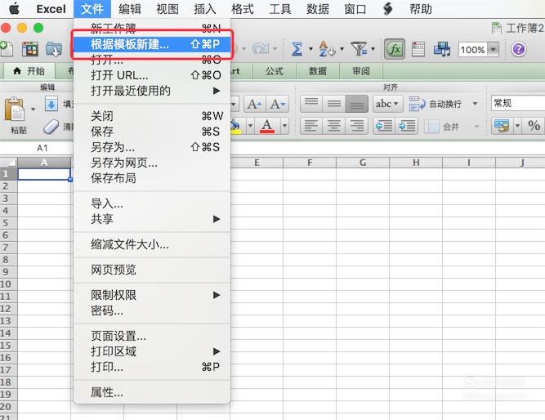Image resolution: width=545 pixels, height=420 pixels.
Task: Click the increase indent icon
Action: 407,126
